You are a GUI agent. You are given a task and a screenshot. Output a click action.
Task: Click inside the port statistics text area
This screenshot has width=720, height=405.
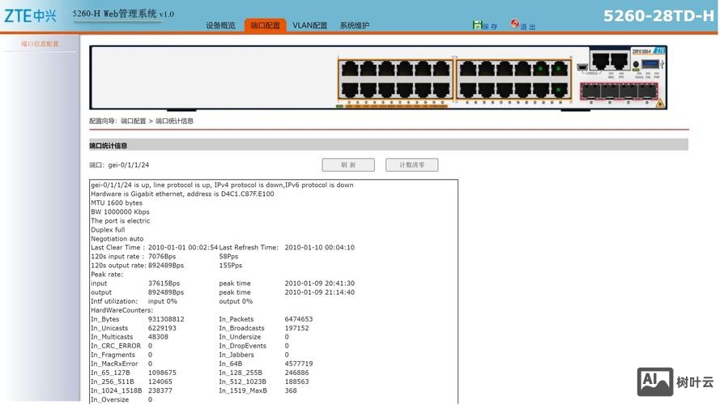273,292
